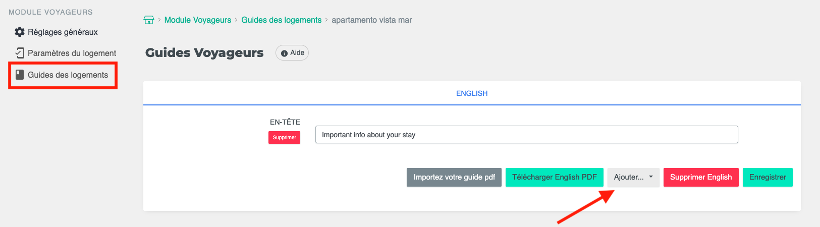The height and width of the screenshot is (227, 820).
Task: Switch to the ENGLISH tab
Action: (x=471, y=93)
